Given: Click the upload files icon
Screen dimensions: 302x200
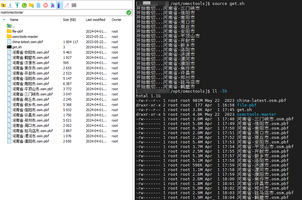Looking at the screenshot, I should 17,5.
